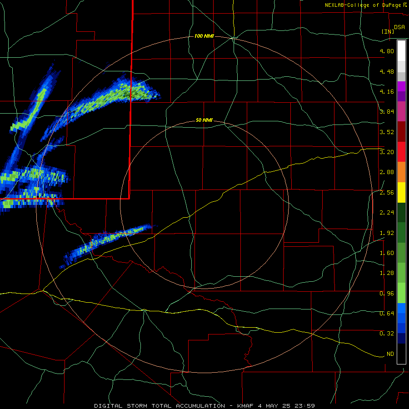Image resolution: width=409 pixels, height=409 pixels.
Task: Click the '3.20' legend value
Action: [387, 152]
